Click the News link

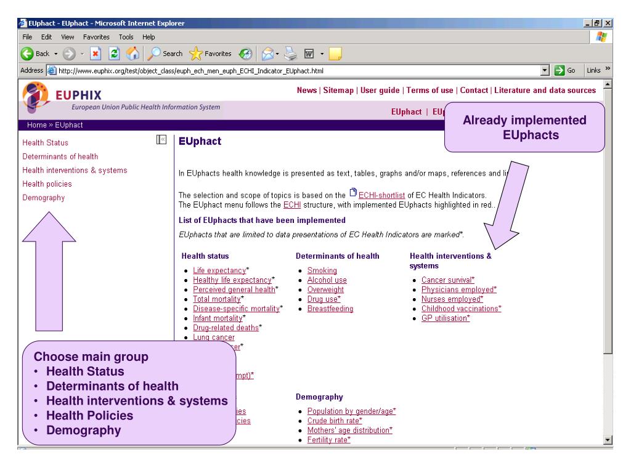[307, 91]
